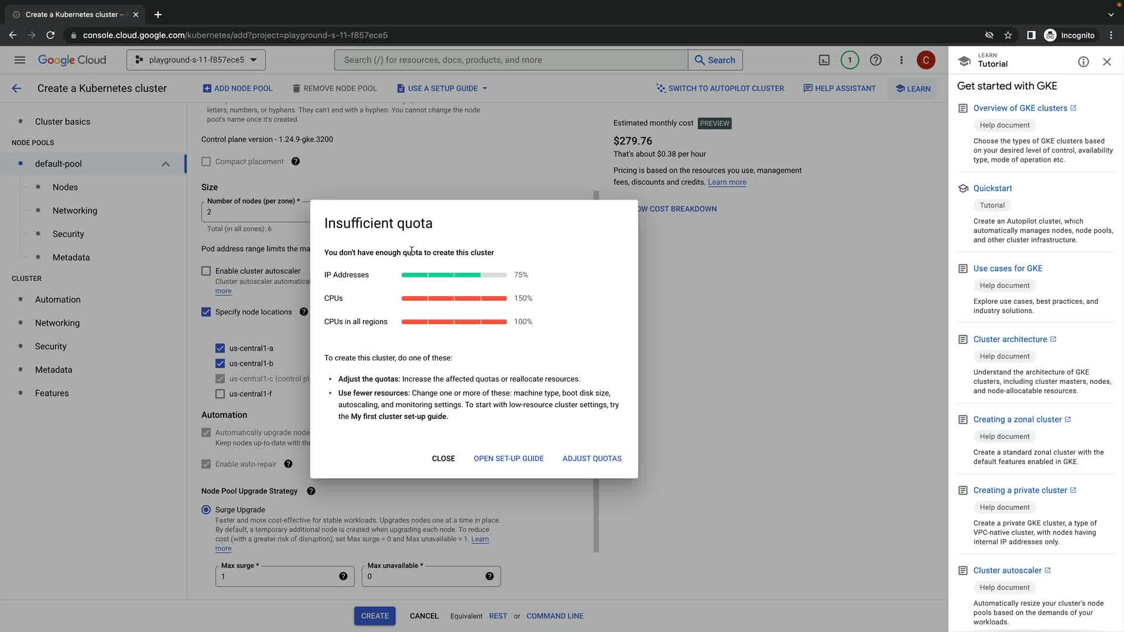Click the notifications badge showing 1
This screenshot has height=632, width=1124.
849,60
